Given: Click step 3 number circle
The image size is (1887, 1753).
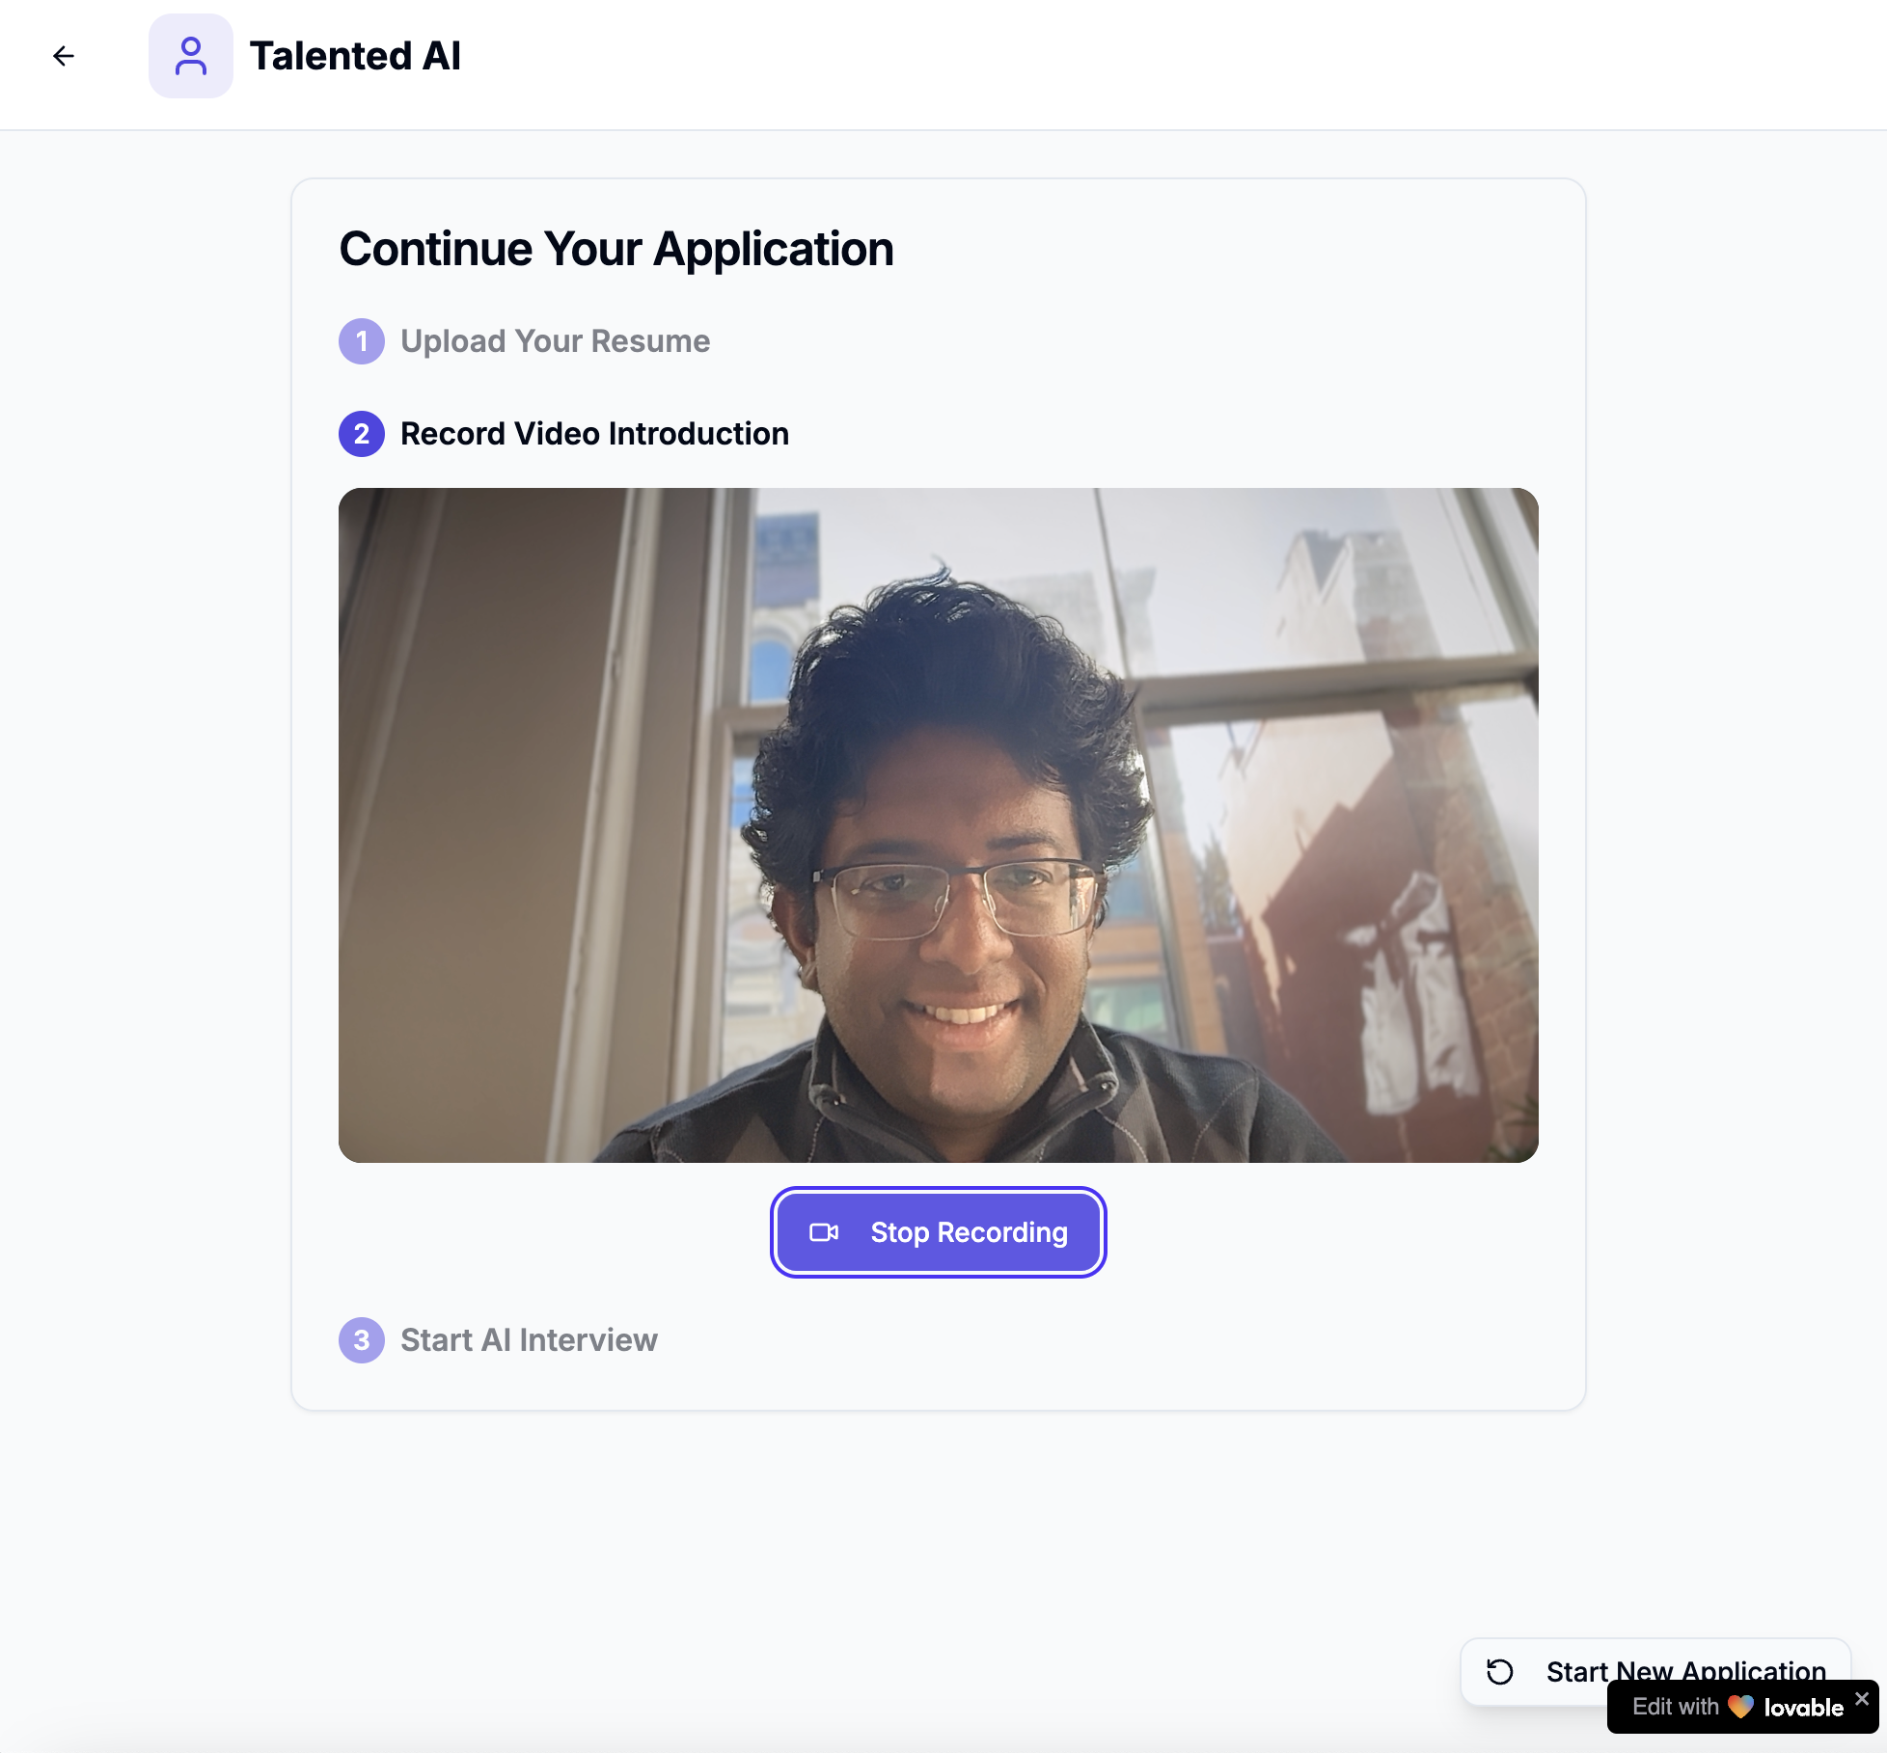Looking at the screenshot, I should click(x=362, y=1340).
